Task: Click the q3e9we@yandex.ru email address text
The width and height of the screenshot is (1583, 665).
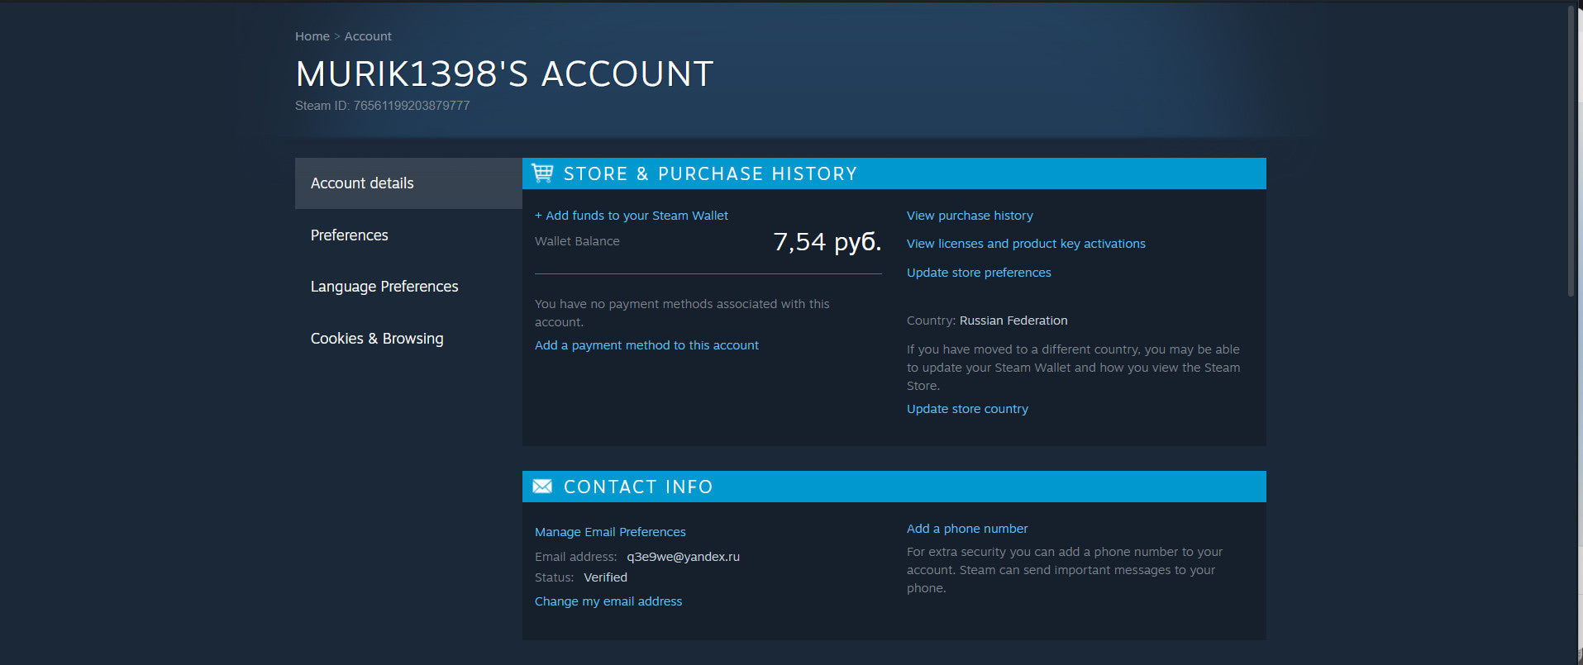Action: click(x=683, y=557)
